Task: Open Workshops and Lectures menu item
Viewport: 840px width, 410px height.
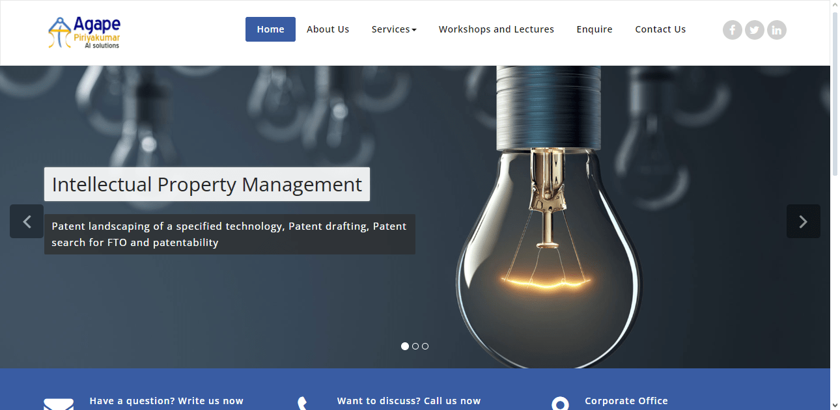Action: click(496, 29)
